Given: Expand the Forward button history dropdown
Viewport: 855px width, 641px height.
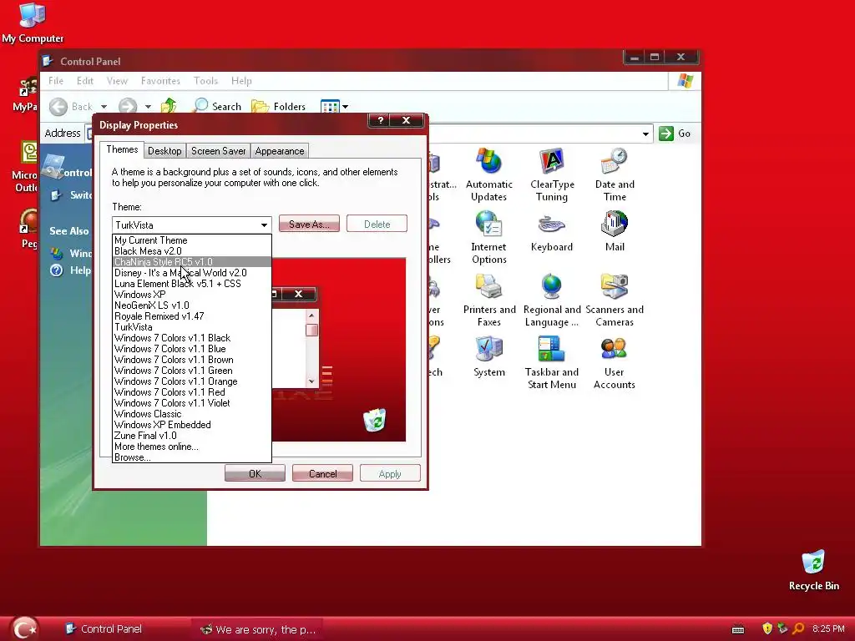Looking at the screenshot, I should click(148, 107).
